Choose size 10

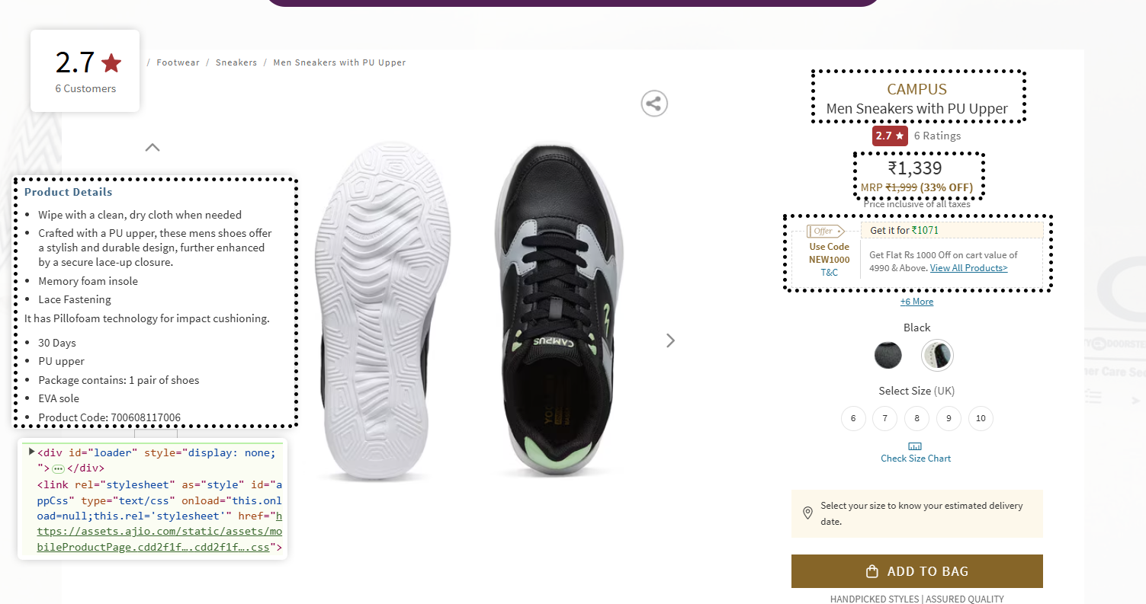981,418
